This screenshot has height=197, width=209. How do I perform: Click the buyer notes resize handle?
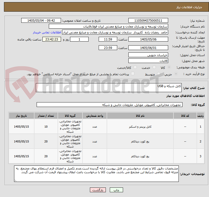pos(15,181)
